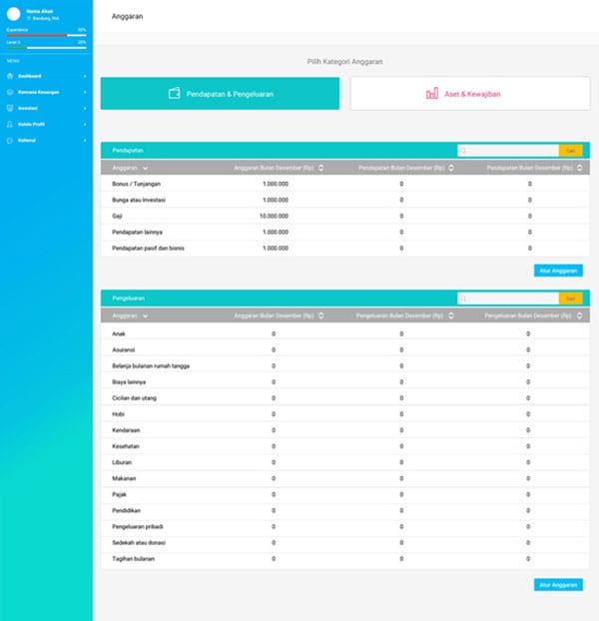This screenshot has width=599, height=621.
Task: Click the search icon in Pendapatan table
Action: 463,150
